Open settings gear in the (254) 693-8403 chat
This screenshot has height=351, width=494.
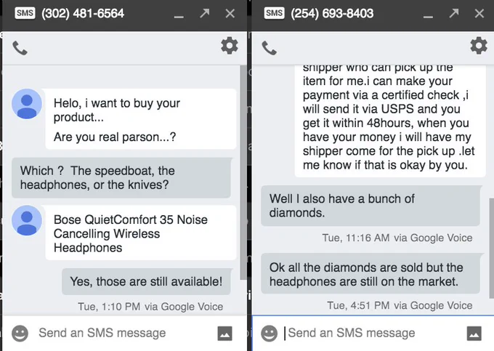pyautogui.click(x=479, y=46)
